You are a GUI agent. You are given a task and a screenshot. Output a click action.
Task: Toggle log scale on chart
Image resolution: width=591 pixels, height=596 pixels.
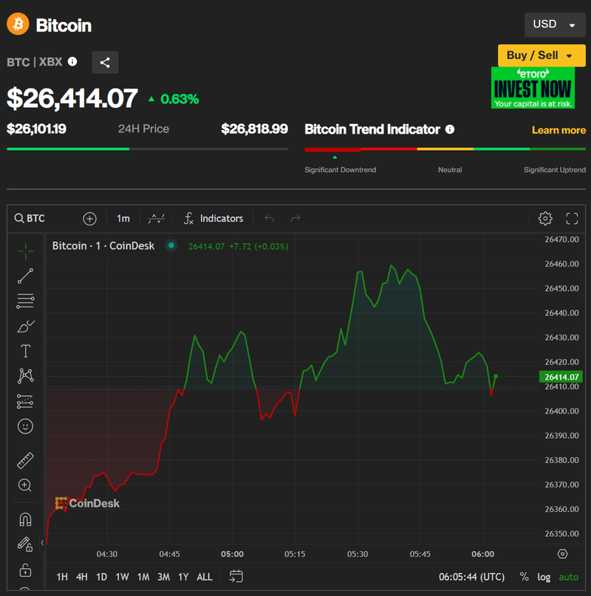(544, 577)
